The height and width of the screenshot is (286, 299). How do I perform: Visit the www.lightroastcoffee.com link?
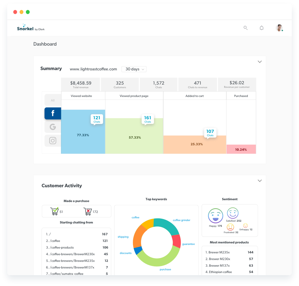pos(93,69)
